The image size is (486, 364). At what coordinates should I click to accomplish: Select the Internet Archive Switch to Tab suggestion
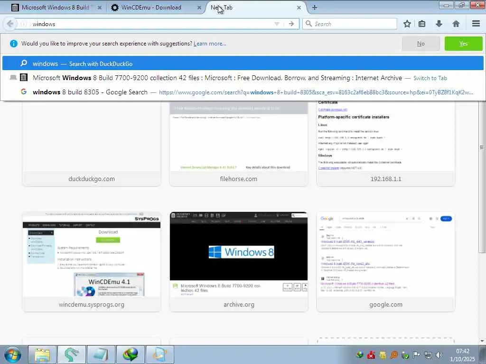tap(243, 78)
